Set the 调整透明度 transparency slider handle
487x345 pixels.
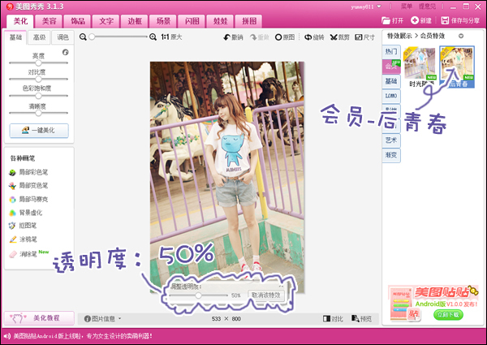point(198,295)
